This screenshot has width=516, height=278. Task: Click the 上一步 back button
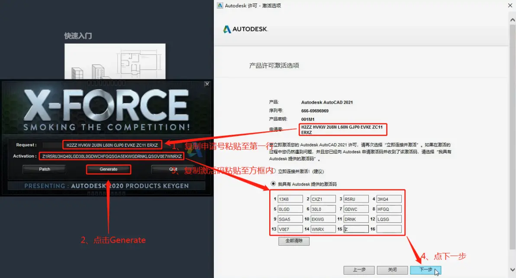[x=359, y=270]
